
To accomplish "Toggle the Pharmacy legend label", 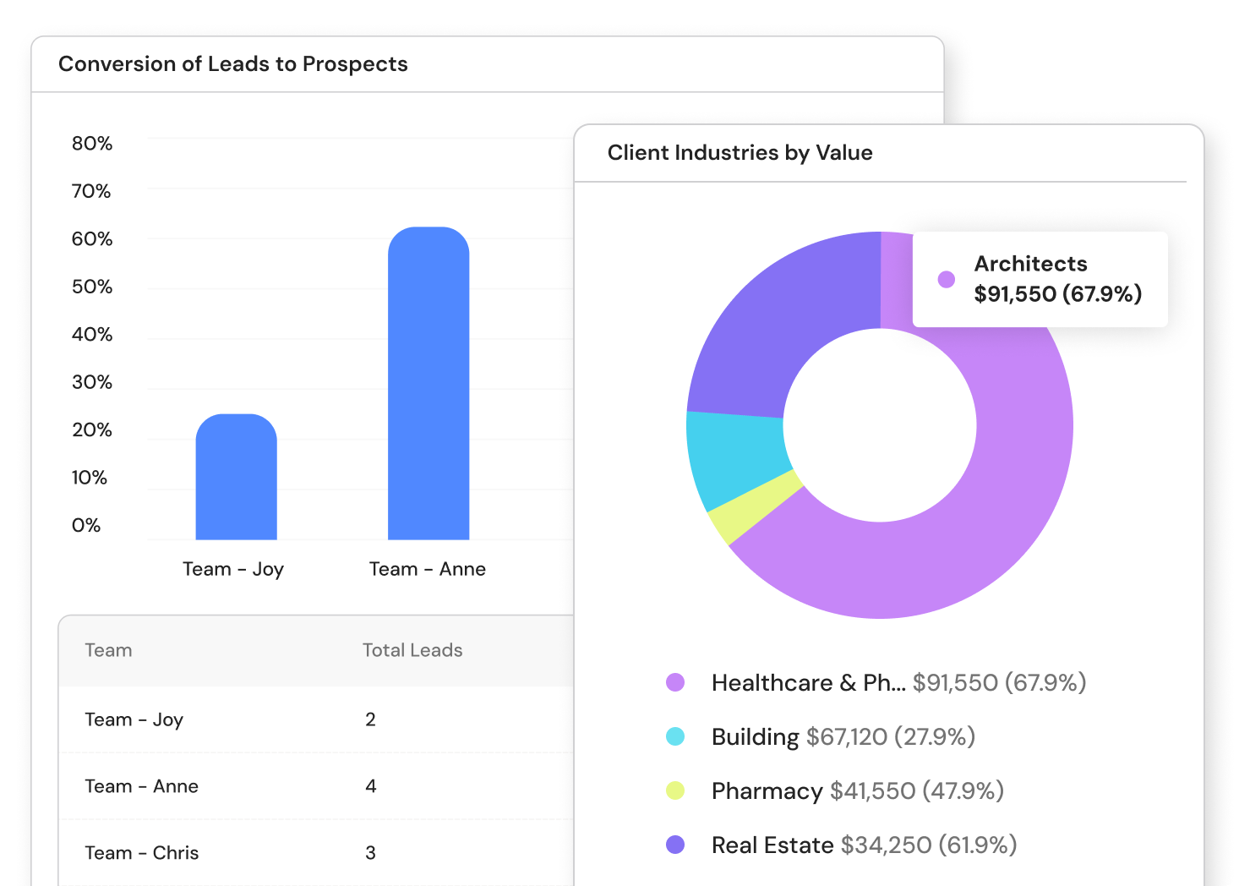I will click(767, 790).
